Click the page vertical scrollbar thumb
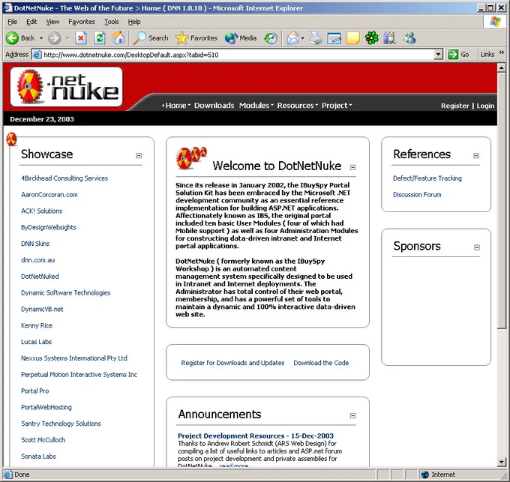Screen dimensions: 510x482 coord(501,201)
